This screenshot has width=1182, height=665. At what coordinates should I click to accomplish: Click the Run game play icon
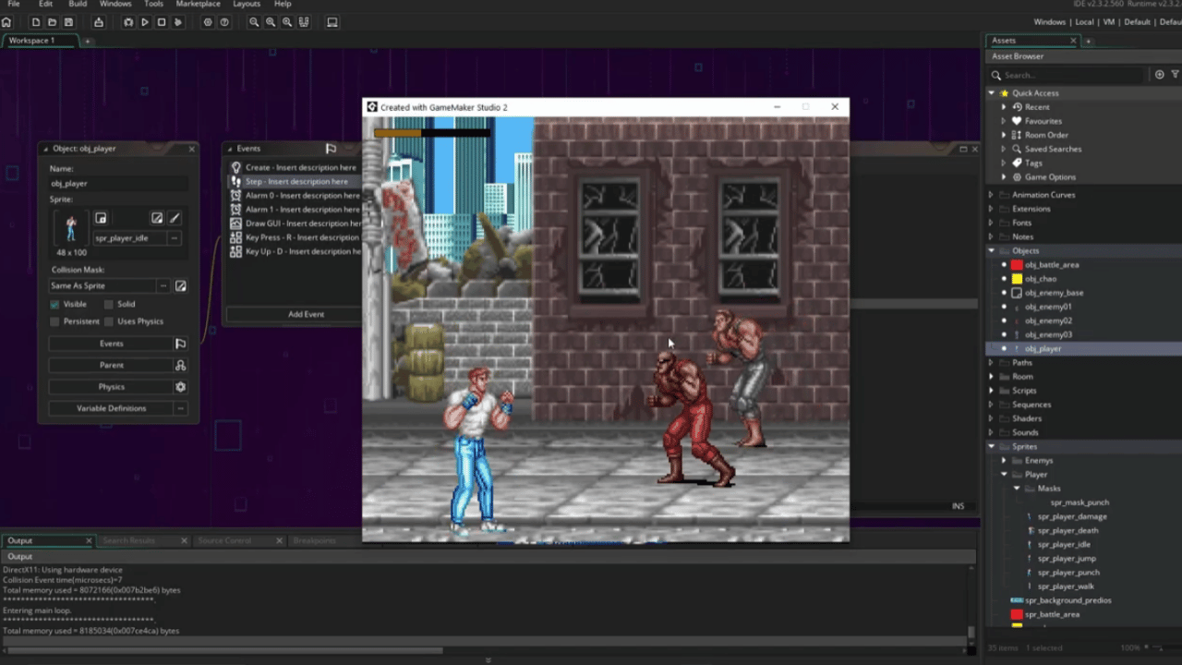145,22
